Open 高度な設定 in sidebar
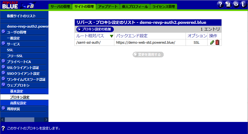This screenshot has height=134, width=248. (18, 103)
